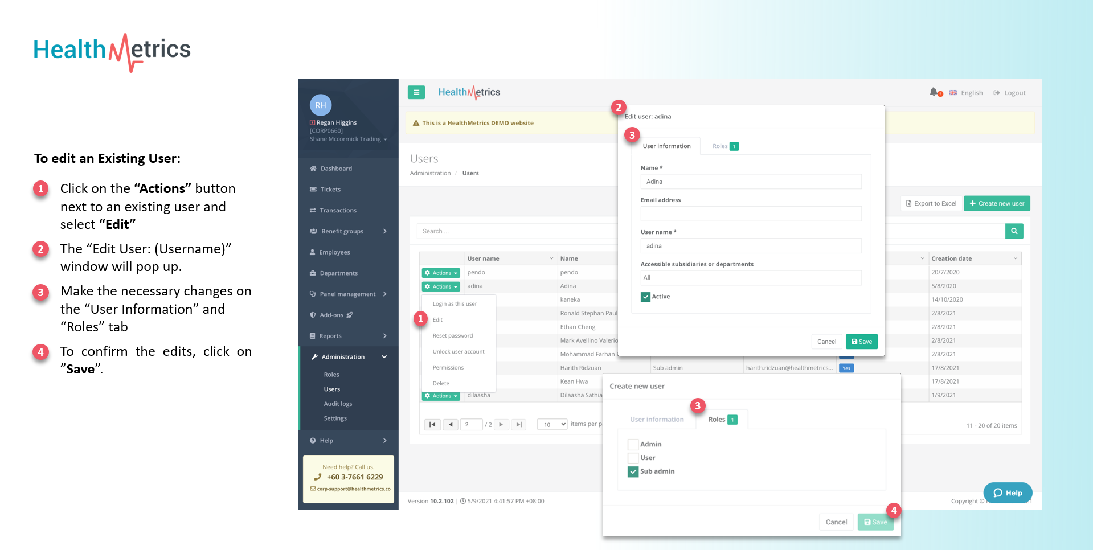Viewport: 1093px width, 550px height.
Task: Open the notifications bell icon
Action: click(x=934, y=92)
